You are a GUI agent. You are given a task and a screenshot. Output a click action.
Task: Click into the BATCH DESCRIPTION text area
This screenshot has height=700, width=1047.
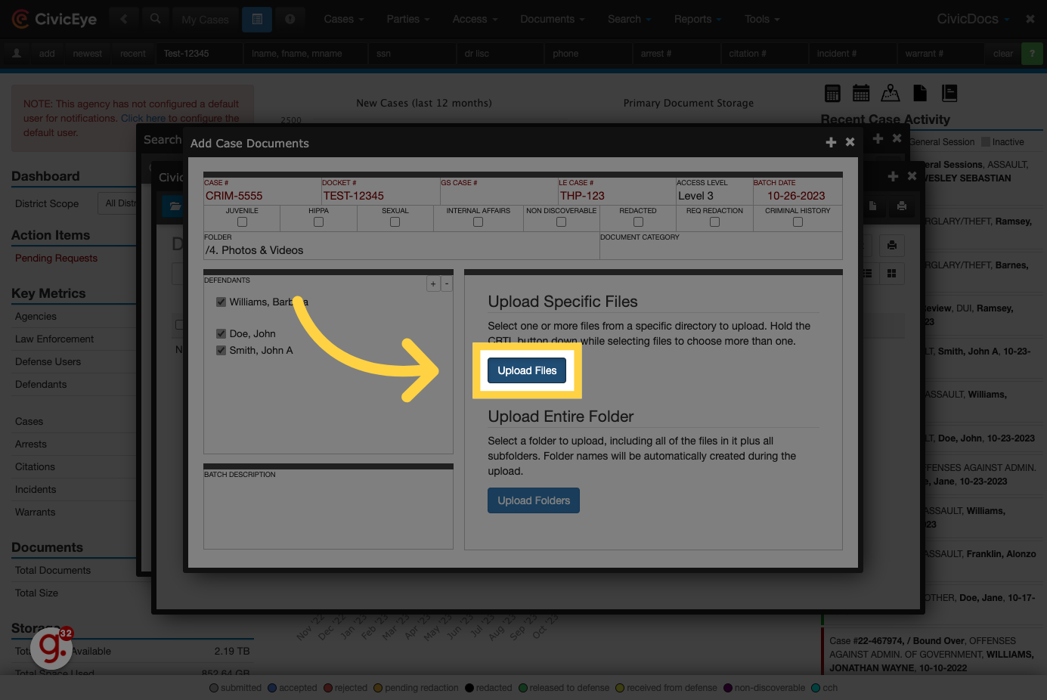(328, 510)
